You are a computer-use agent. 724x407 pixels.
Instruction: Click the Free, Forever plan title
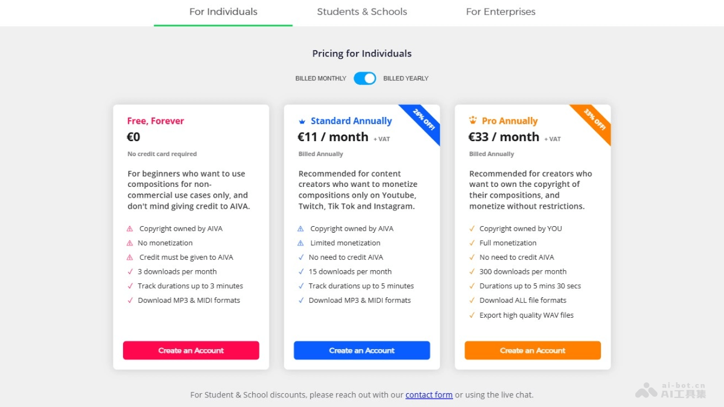click(x=156, y=121)
